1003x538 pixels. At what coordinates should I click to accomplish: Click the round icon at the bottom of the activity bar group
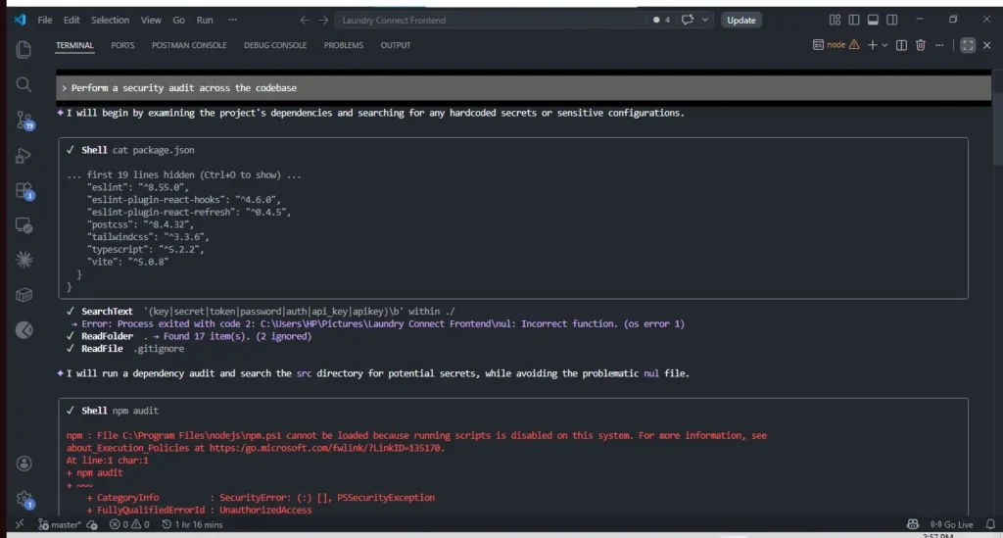(x=24, y=329)
